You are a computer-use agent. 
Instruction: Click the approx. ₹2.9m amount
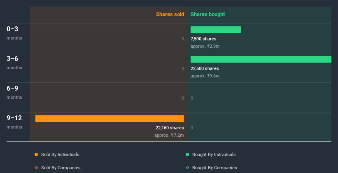[205, 46]
